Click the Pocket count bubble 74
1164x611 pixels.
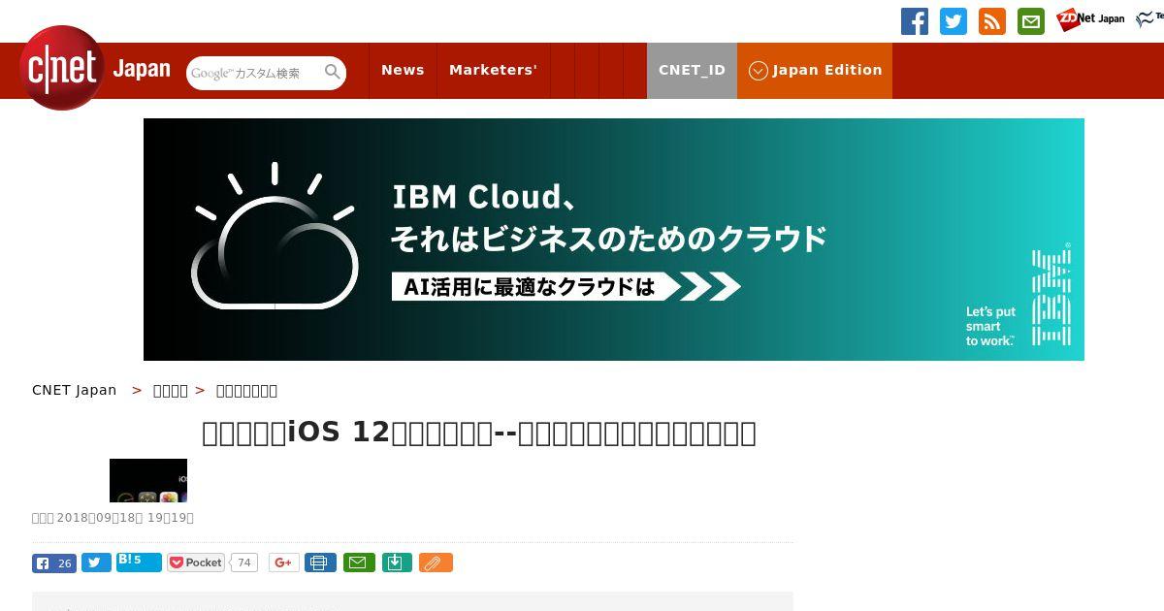243,563
